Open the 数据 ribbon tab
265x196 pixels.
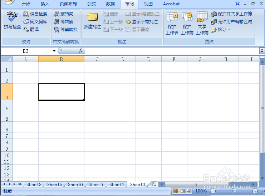coord(111,4)
